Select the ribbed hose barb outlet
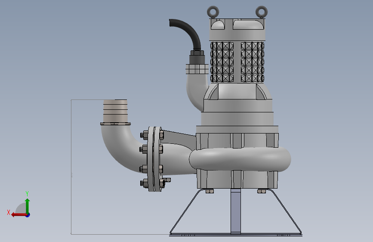Viewport: 373px width, 242px height. (x=115, y=111)
